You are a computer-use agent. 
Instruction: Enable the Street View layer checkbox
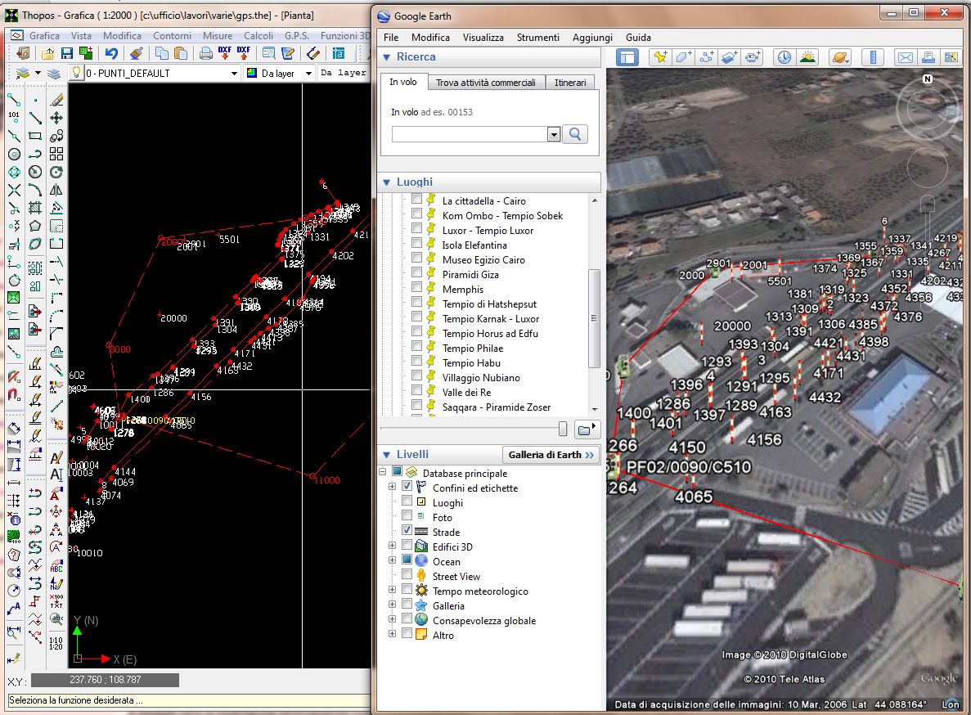pos(407,574)
